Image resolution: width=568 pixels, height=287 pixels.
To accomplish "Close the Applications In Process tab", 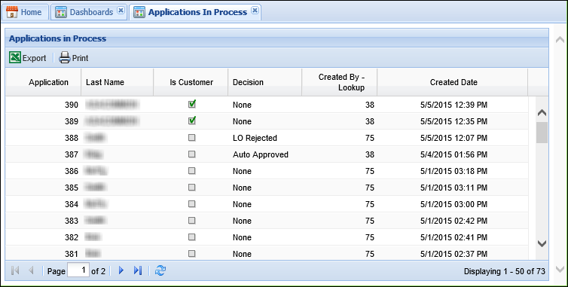I will 255,10.
